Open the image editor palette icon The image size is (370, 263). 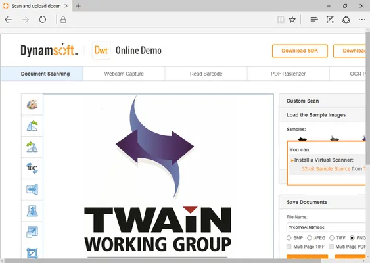pyautogui.click(x=32, y=105)
